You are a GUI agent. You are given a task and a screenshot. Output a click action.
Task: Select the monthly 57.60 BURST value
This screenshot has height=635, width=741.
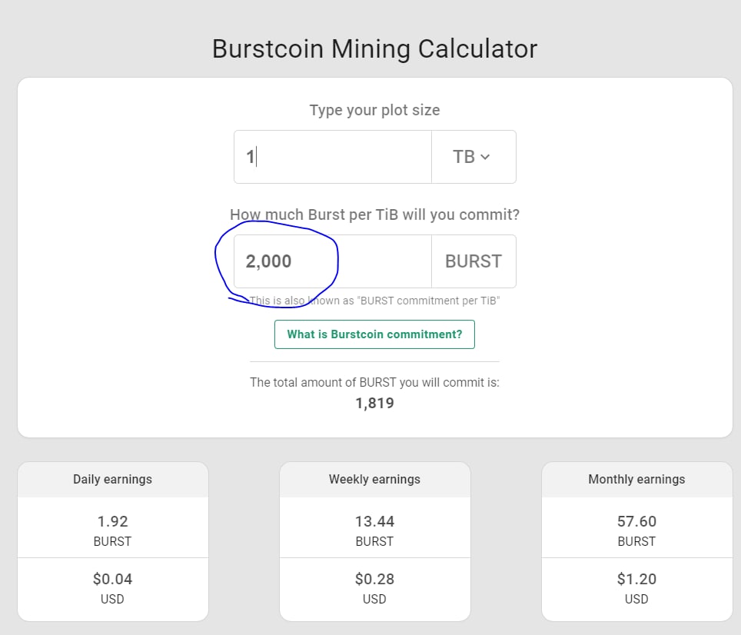(636, 522)
